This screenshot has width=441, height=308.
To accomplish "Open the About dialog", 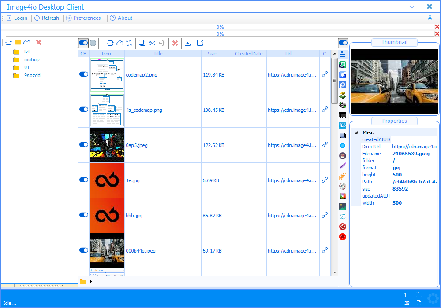I will (x=121, y=18).
